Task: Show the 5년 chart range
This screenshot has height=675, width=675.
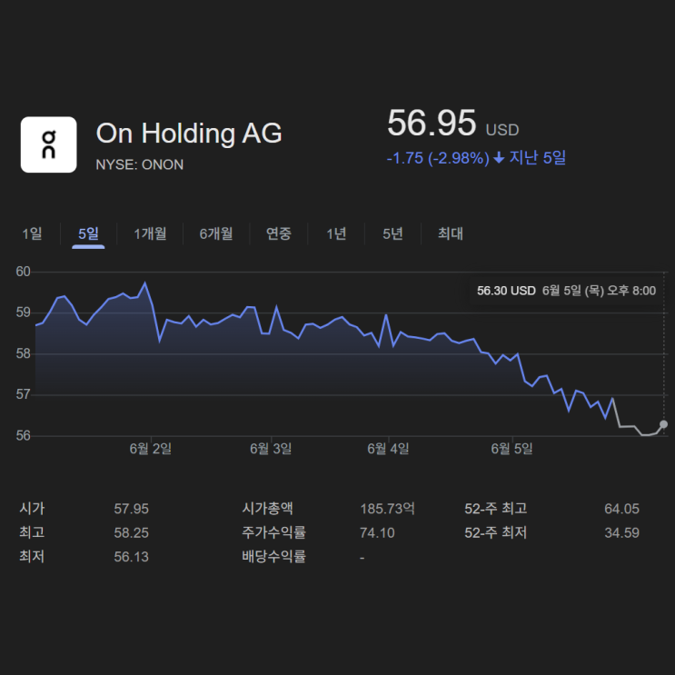Action: click(x=392, y=233)
